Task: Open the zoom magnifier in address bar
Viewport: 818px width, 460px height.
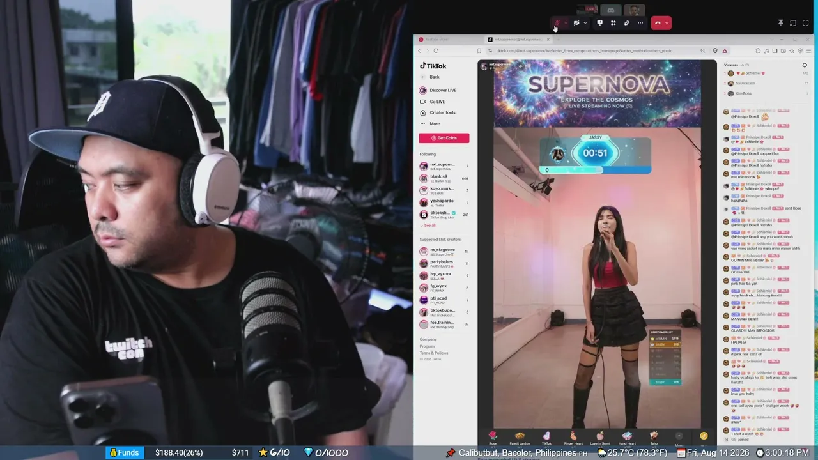Action: click(x=702, y=50)
